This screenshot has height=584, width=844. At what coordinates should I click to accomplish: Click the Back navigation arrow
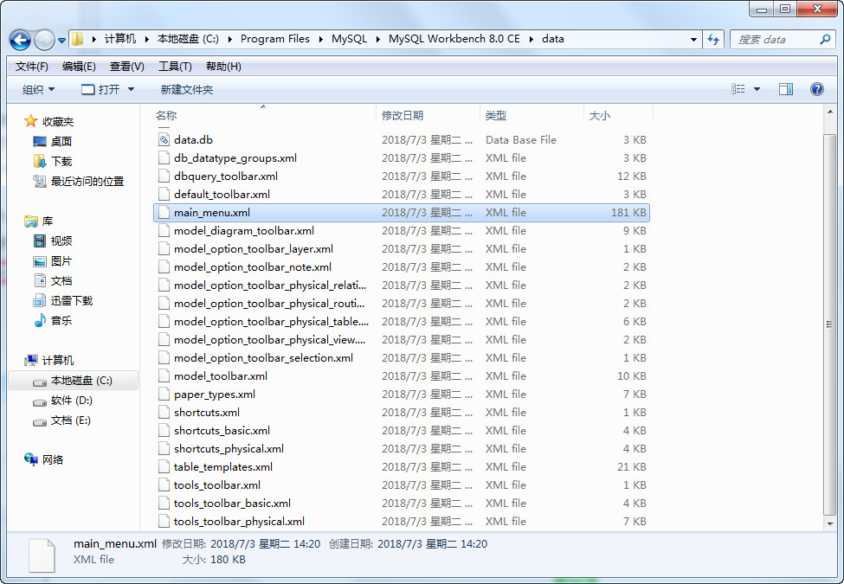point(20,40)
